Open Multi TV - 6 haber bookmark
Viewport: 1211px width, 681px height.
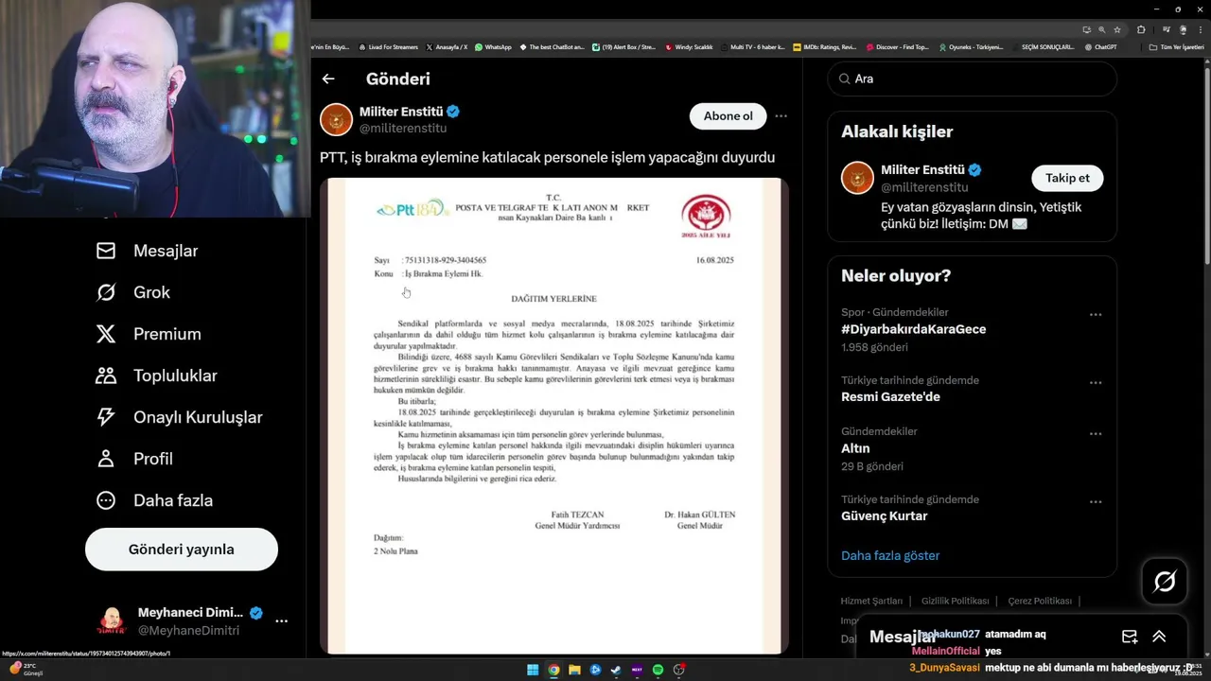pyautogui.click(x=752, y=47)
